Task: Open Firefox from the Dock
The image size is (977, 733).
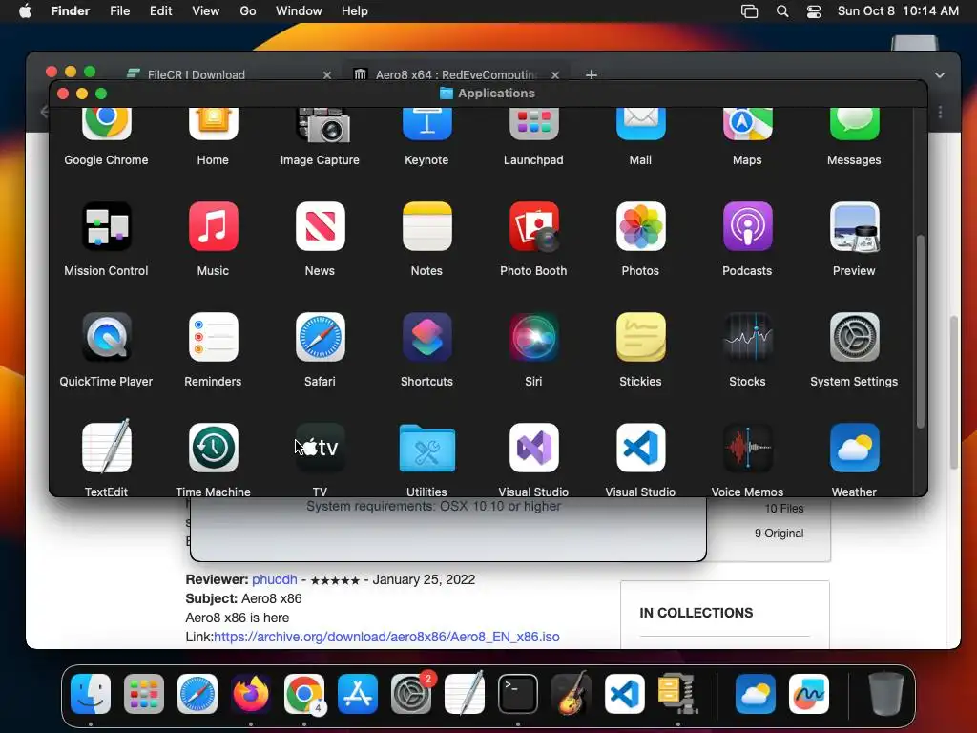Action: pyautogui.click(x=251, y=693)
